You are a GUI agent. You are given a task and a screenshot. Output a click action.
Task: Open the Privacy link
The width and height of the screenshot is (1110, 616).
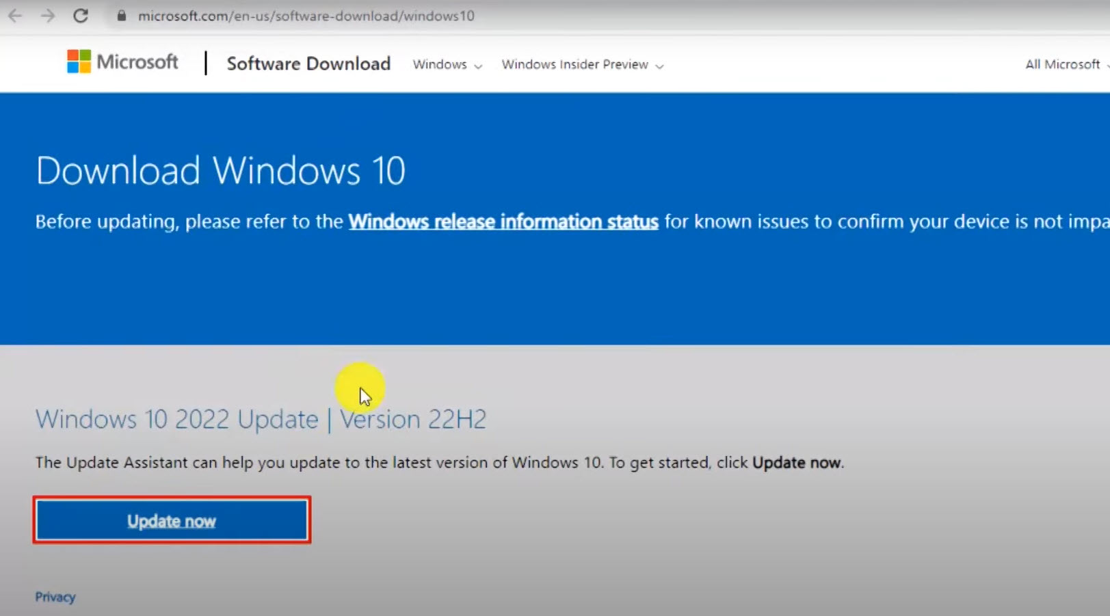tap(55, 597)
